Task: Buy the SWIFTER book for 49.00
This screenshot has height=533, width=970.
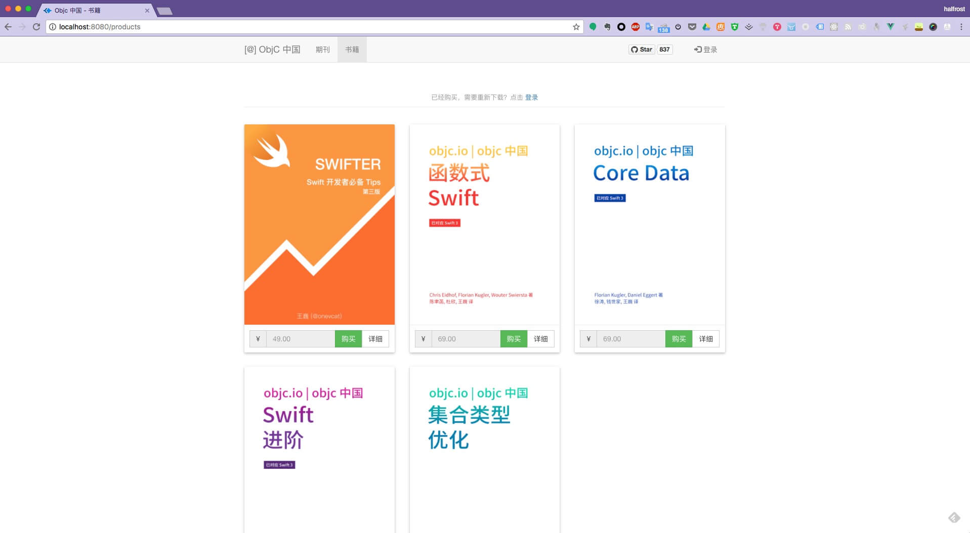Action: point(348,339)
